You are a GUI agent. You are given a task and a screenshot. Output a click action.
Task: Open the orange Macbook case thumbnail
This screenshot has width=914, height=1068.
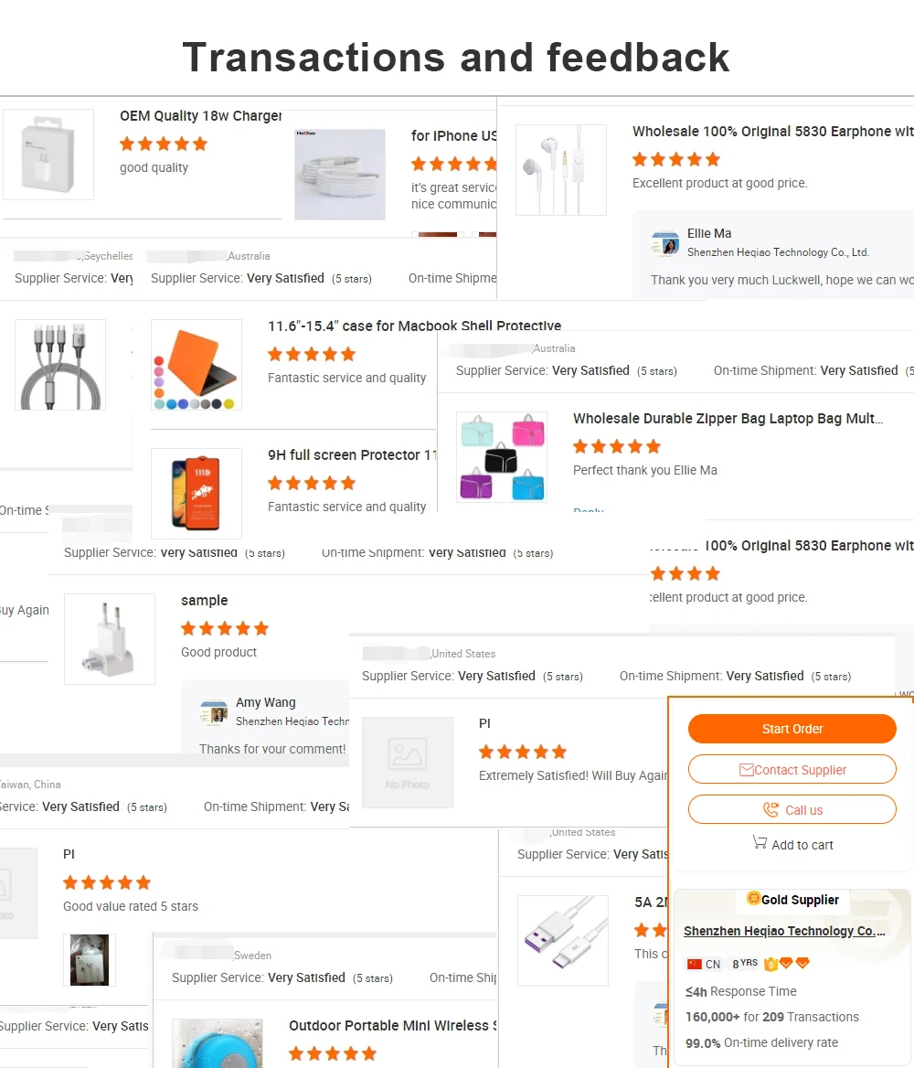pos(197,365)
